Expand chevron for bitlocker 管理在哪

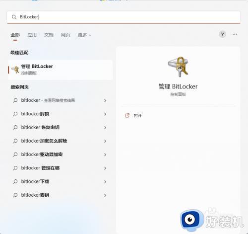105,168
